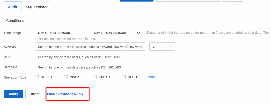This screenshot has height=104, width=271.
Task: Tick the INSERT operation type checkbox
Action: pos(66,77)
